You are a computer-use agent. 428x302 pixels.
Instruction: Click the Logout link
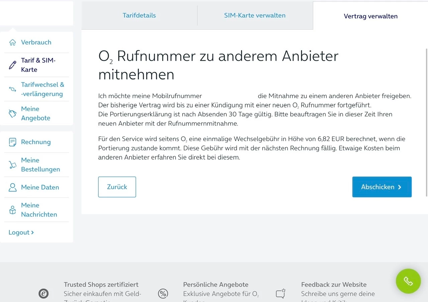[21, 232]
